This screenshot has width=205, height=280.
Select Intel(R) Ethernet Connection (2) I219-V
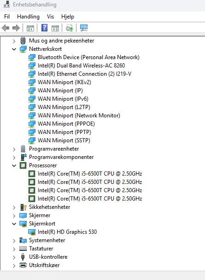pyautogui.click(x=85, y=74)
